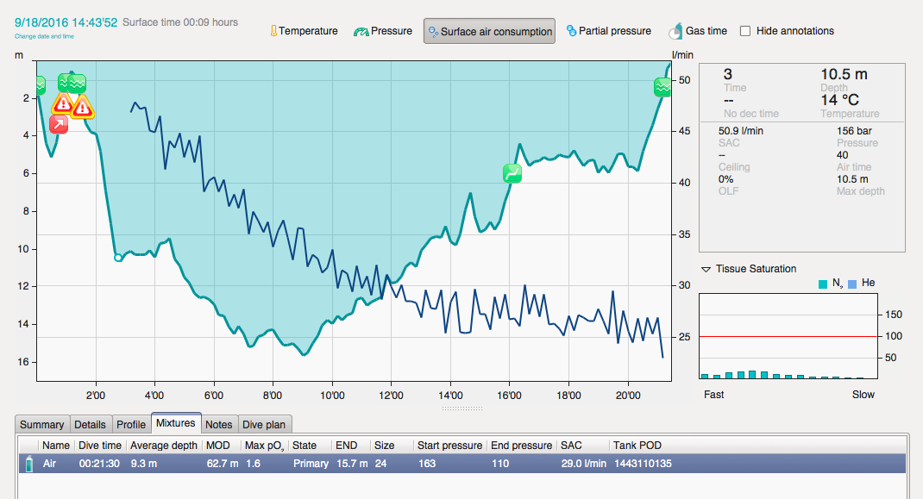Click the rightmost yellow warning triangle marker
This screenshot has width=923, height=499.
(x=83, y=107)
